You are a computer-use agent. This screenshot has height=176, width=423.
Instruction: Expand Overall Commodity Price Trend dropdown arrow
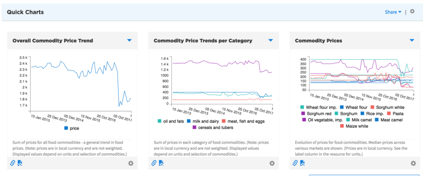point(129,40)
